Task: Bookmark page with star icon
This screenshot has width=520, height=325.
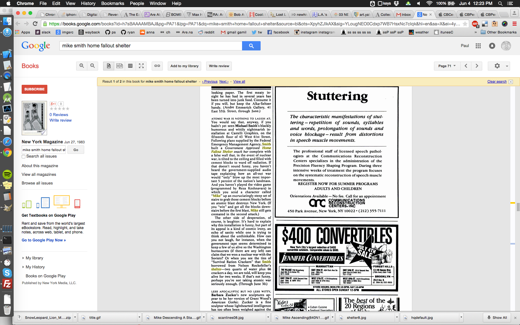Action: [465, 24]
